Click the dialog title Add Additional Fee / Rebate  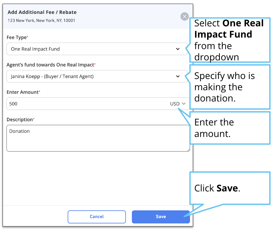pos(42,12)
